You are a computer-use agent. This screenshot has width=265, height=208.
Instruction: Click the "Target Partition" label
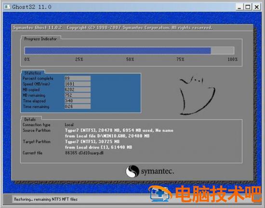tap(37, 142)
